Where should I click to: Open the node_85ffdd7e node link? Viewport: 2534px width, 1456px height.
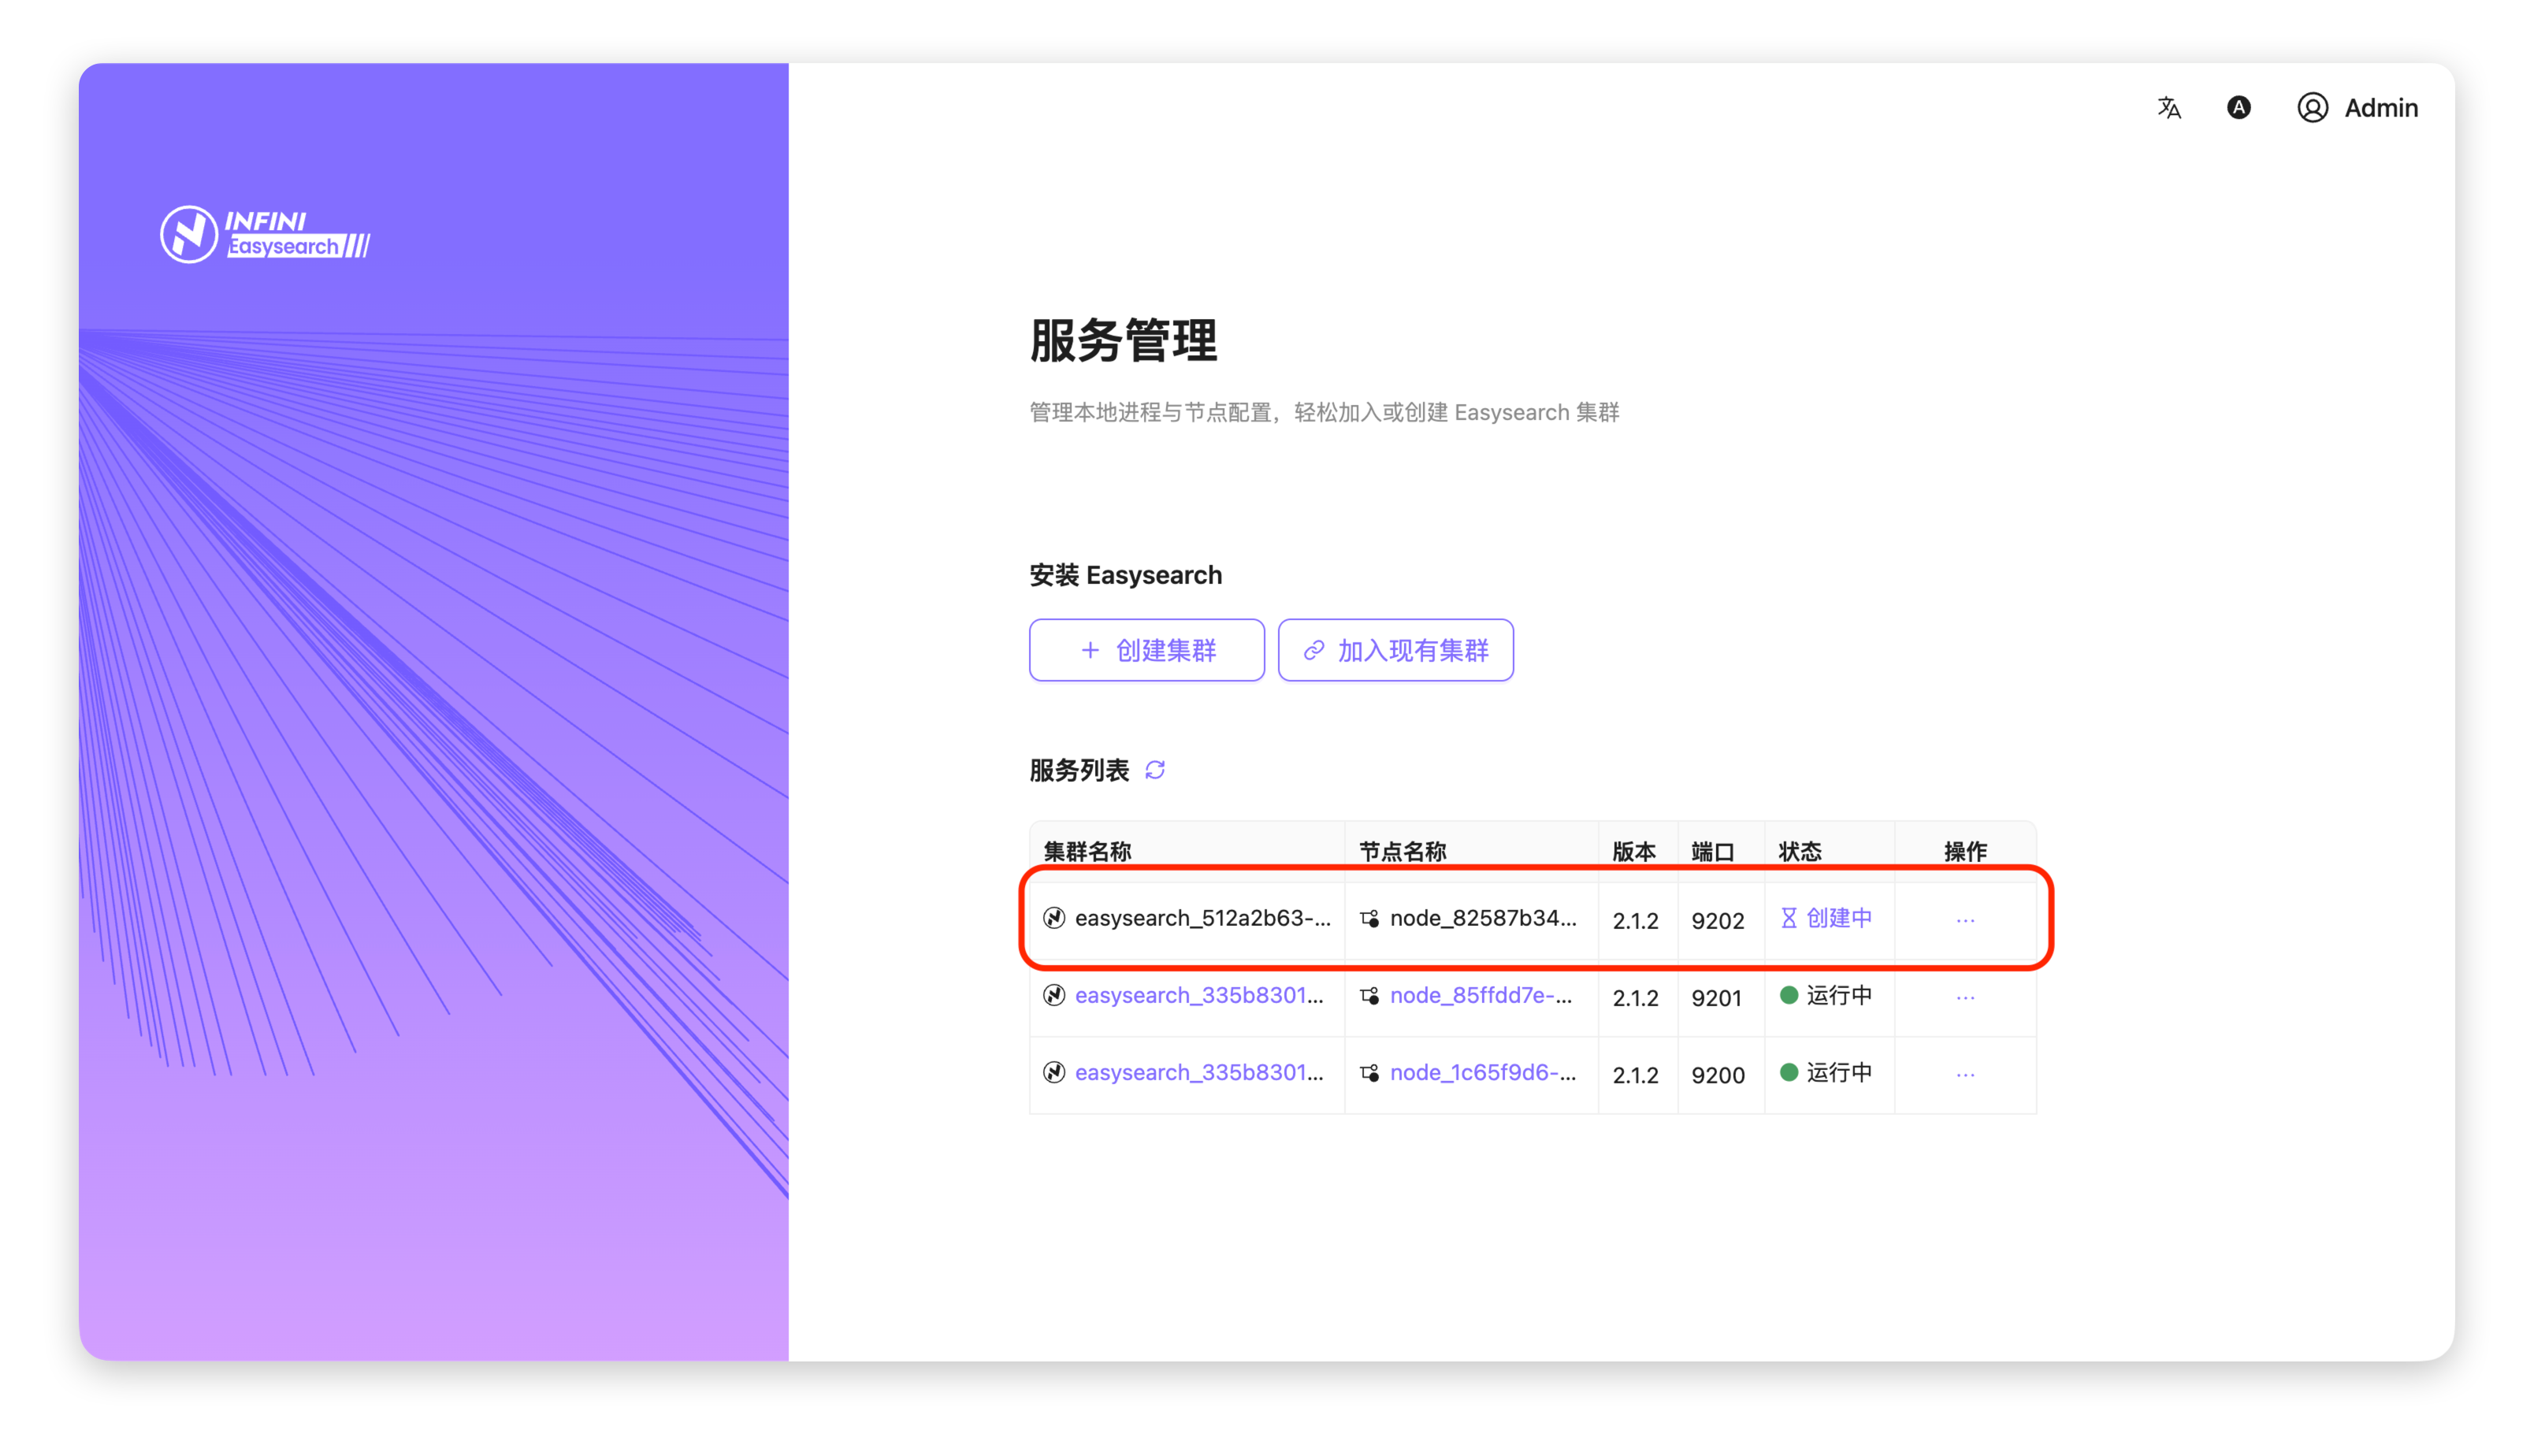click(x=1480, y=995)
